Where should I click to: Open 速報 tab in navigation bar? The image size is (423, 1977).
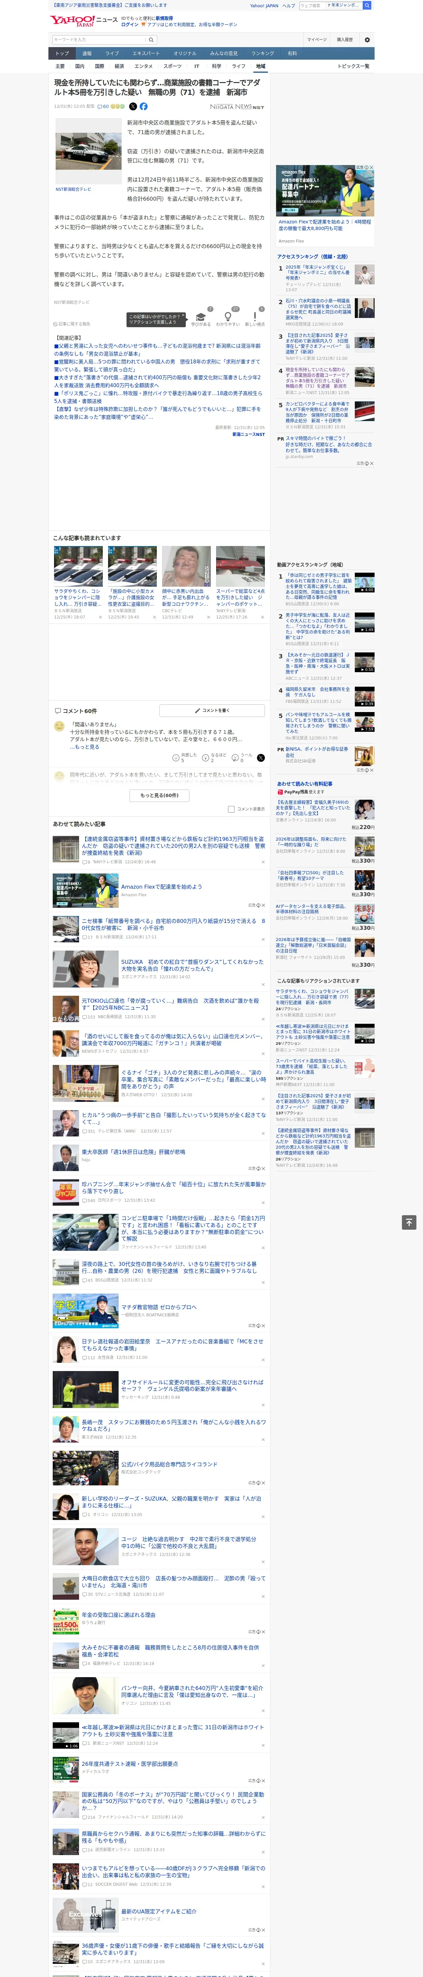87,54
